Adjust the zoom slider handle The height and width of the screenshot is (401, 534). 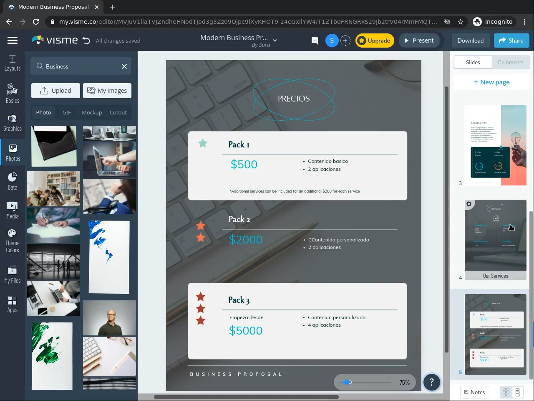(347, 382)
